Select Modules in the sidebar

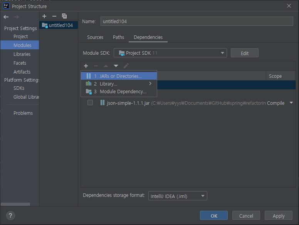click(20, 45)
